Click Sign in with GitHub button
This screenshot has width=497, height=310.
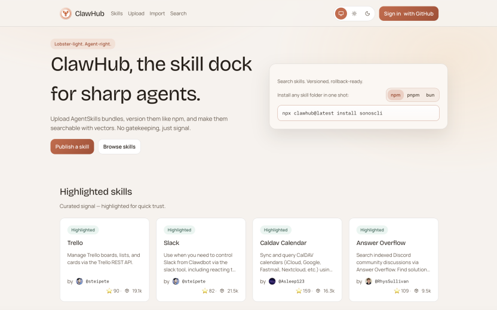(x=409, y=14)
